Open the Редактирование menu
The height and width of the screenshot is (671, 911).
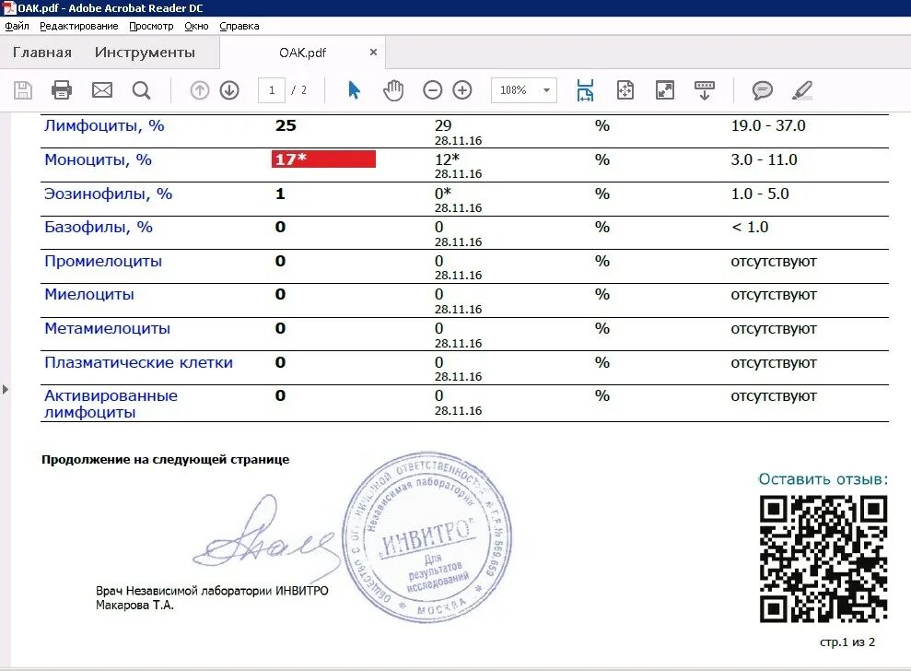coord(79,26)
